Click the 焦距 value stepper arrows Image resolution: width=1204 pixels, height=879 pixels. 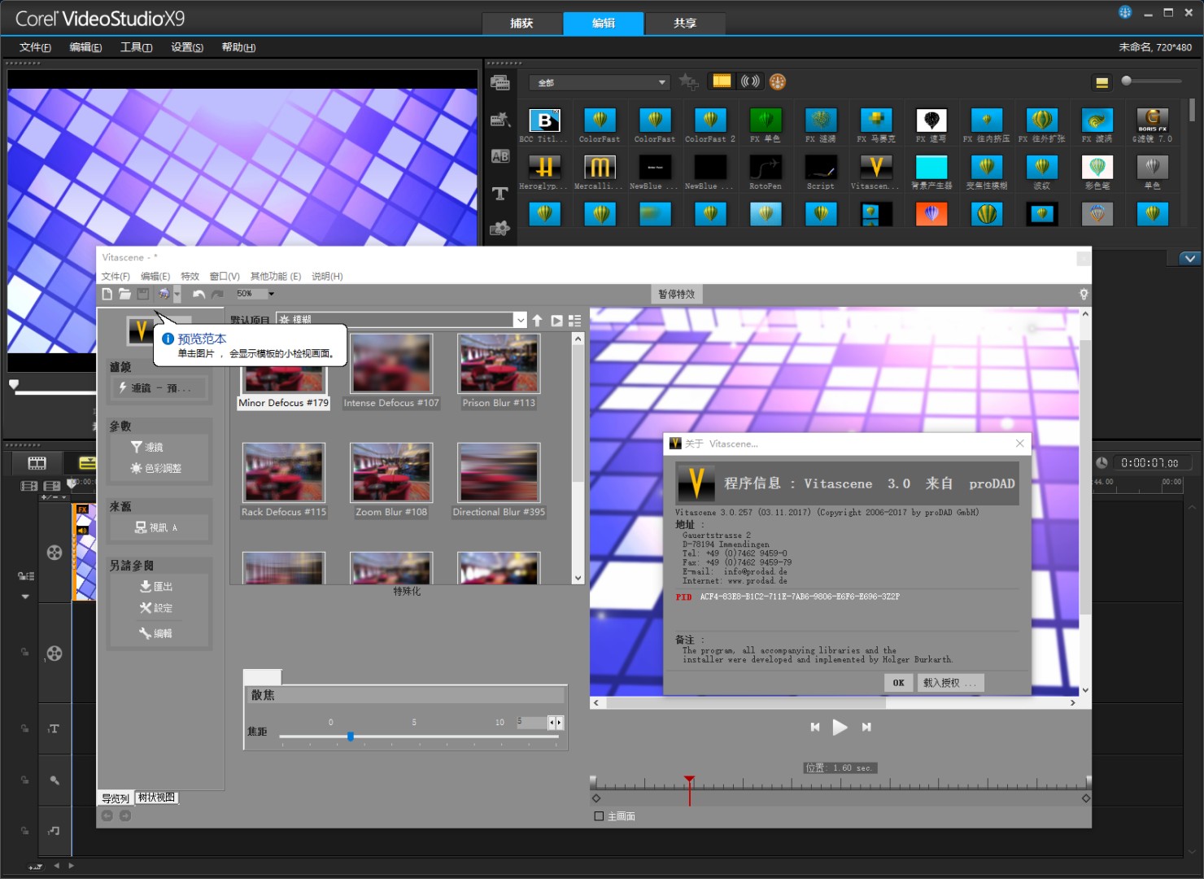tap(555, 723)
